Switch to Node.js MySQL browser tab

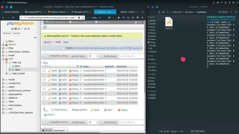[x=12, y=12]
